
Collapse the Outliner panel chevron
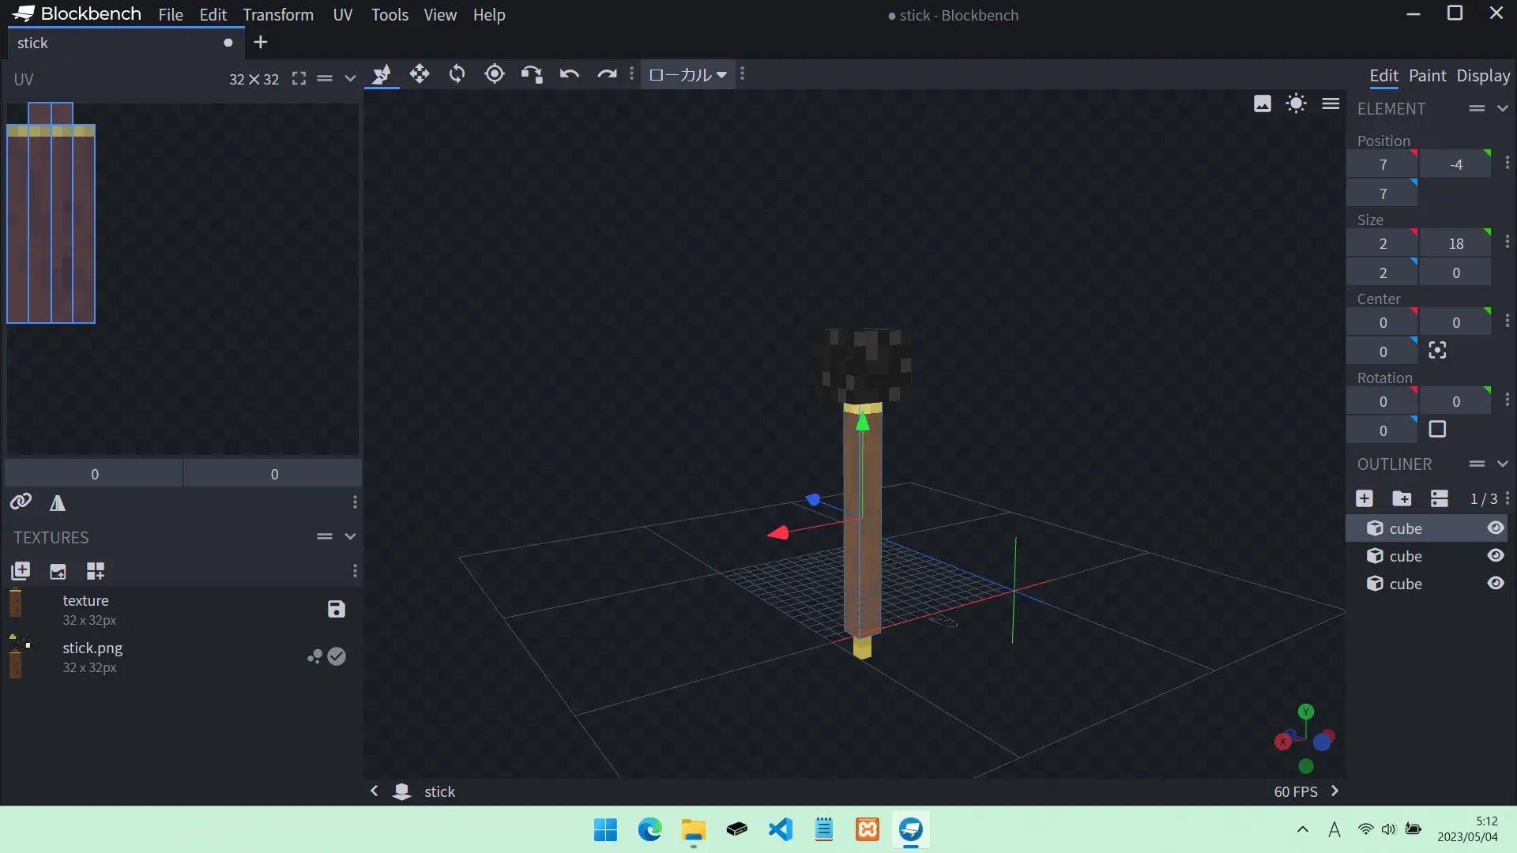point(1502,464)
